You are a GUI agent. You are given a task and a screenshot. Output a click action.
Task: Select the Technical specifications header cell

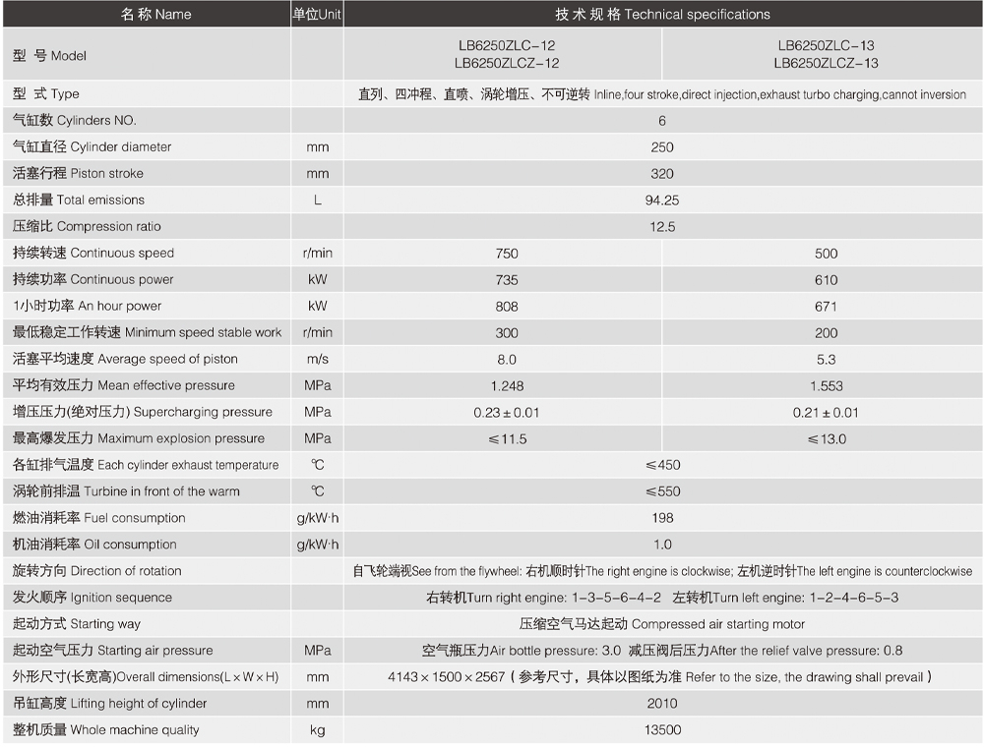pyautogui.click(x=662, y=14)
